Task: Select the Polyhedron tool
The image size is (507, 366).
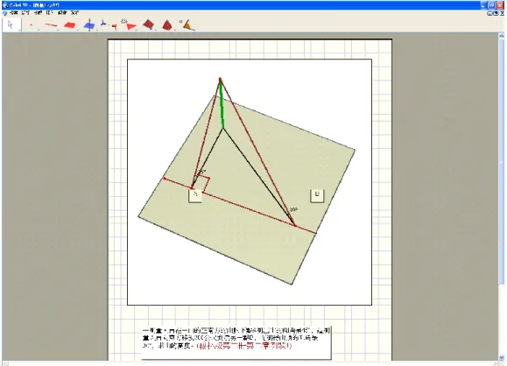Action: tap(148, 25)
